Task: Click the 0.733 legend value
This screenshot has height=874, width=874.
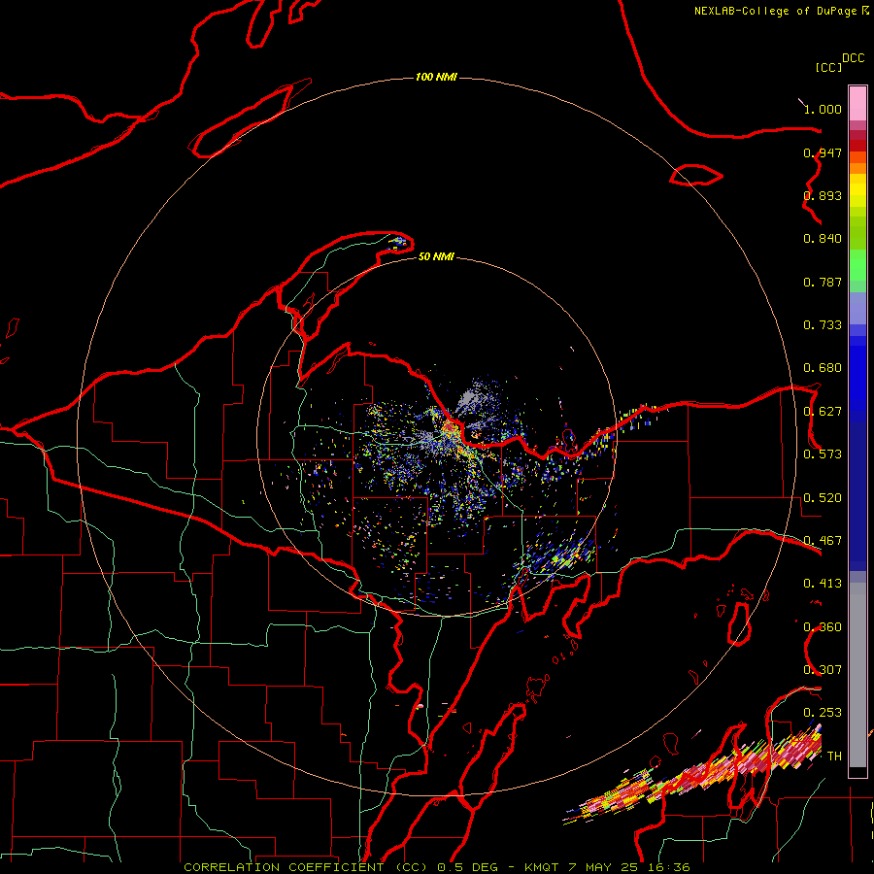Action: click(x=823, y=325)
